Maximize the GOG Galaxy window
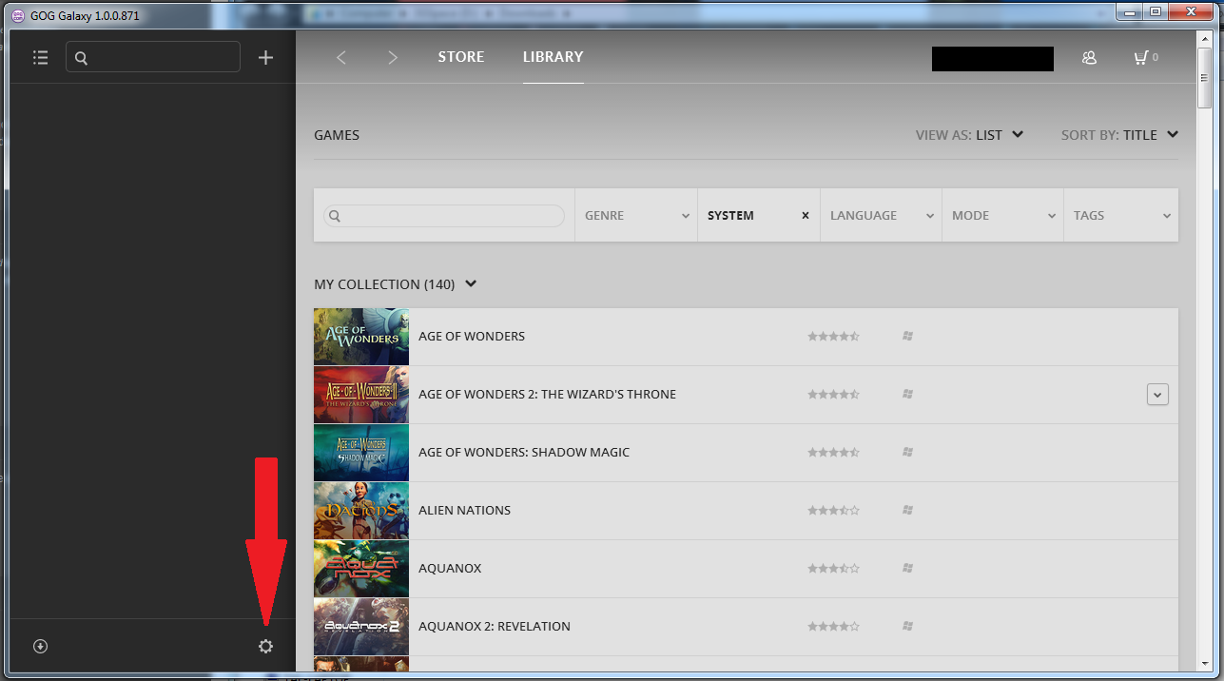The image size is (1224, 681). (x=1156, y=11)
